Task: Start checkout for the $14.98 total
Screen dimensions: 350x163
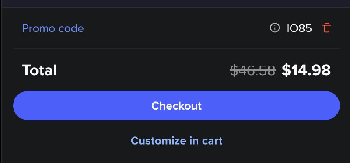Action: [176, 105]
